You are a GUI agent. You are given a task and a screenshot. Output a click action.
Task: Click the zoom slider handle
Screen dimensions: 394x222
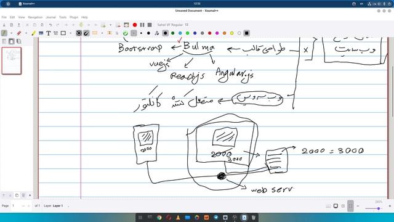click(379, 208)
